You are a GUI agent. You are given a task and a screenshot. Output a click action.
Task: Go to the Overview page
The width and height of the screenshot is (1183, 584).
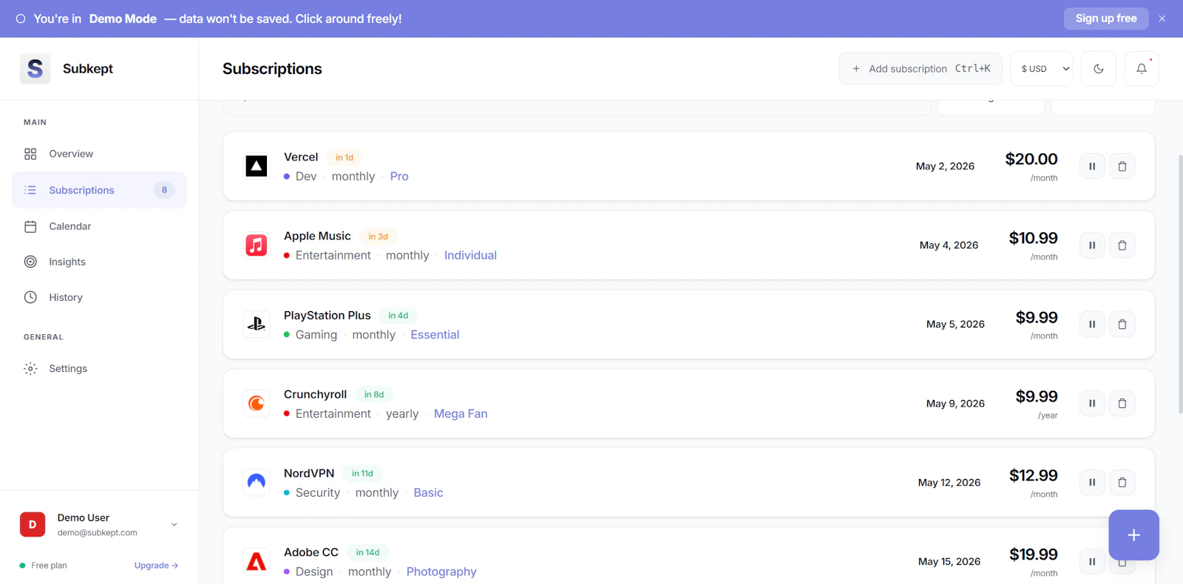pyautogui.click(x=99, y=154)
